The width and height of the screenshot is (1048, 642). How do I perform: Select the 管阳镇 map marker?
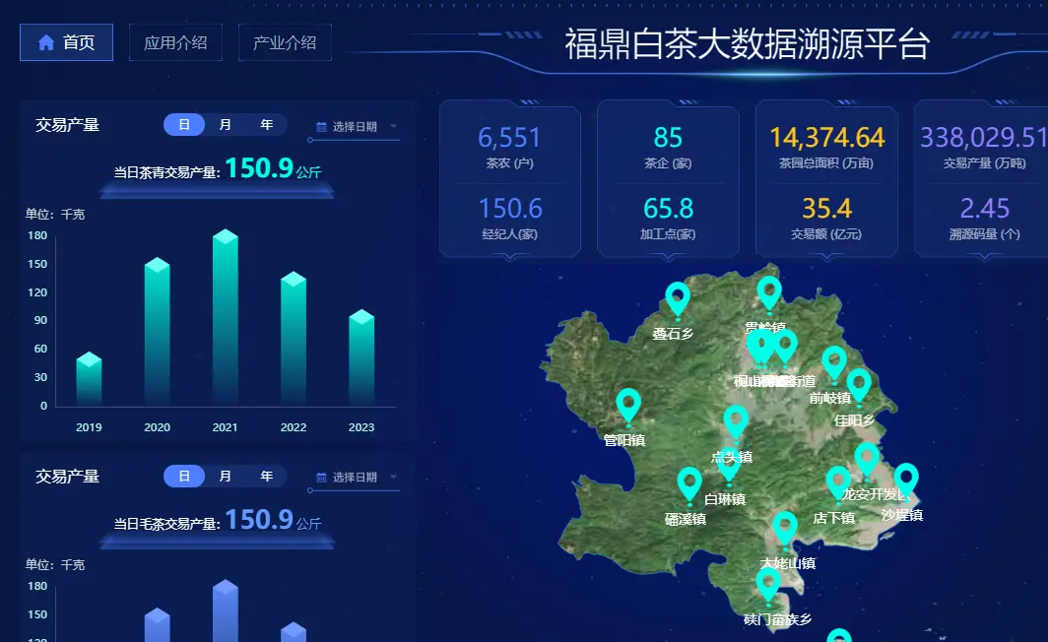click(627, 407)
